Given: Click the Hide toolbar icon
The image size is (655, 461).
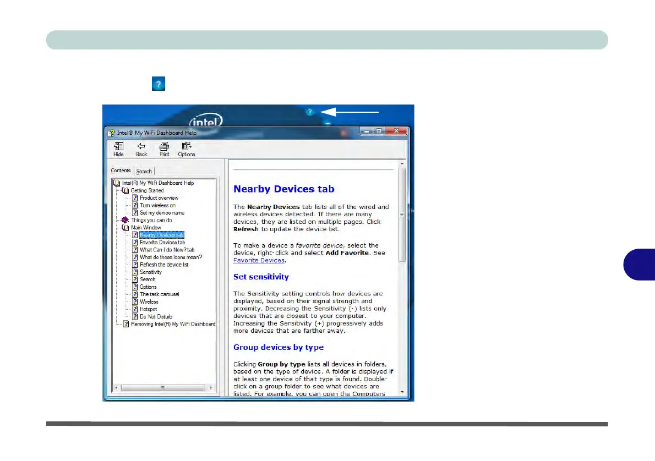Looking at the screenshot, I should (118, 149).
